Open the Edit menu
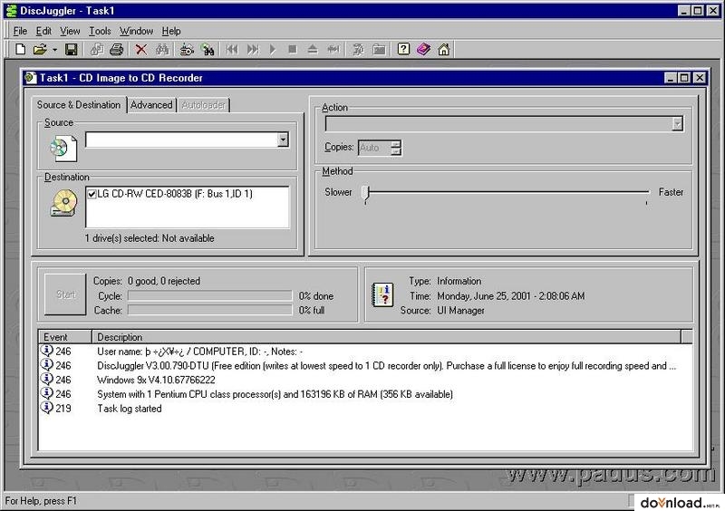Screen dimensions: 725x511 43,31
